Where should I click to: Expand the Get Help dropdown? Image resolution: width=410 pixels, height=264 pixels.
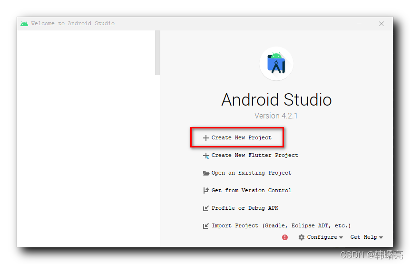coord(367,237)
